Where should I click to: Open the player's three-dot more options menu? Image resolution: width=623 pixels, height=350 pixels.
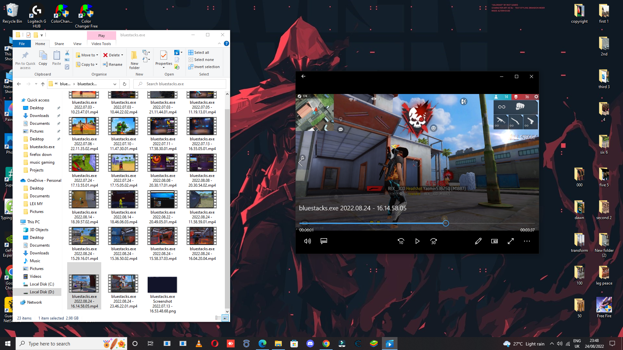[527, 241]
